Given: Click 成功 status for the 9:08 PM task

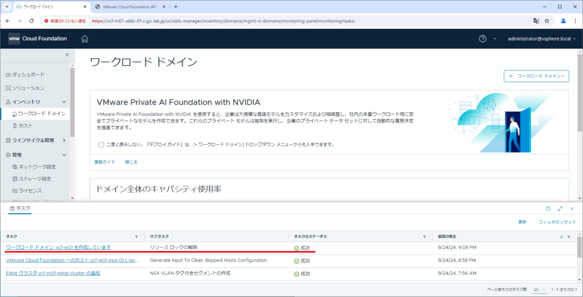Looking at the screenshot, I should 302,248.
